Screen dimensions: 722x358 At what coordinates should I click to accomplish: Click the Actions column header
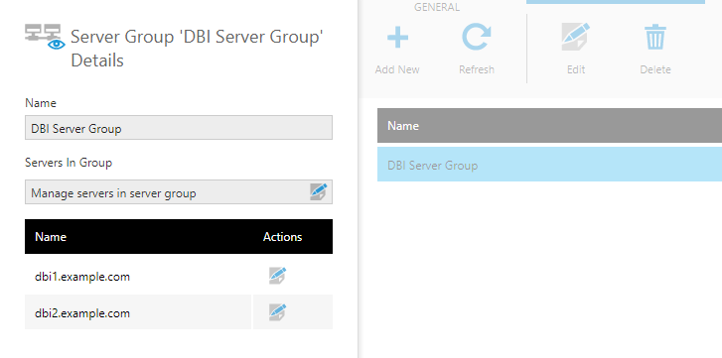(x=282, y=237)
